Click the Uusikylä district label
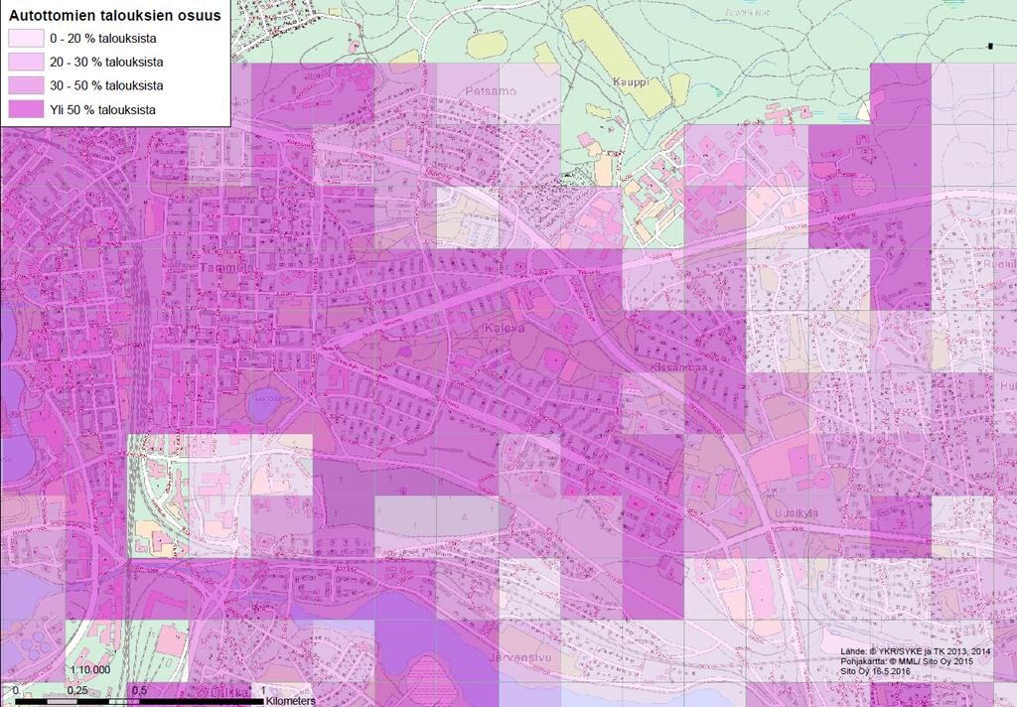The width and height of the screenshot is (1017, 707). point(796,513)
